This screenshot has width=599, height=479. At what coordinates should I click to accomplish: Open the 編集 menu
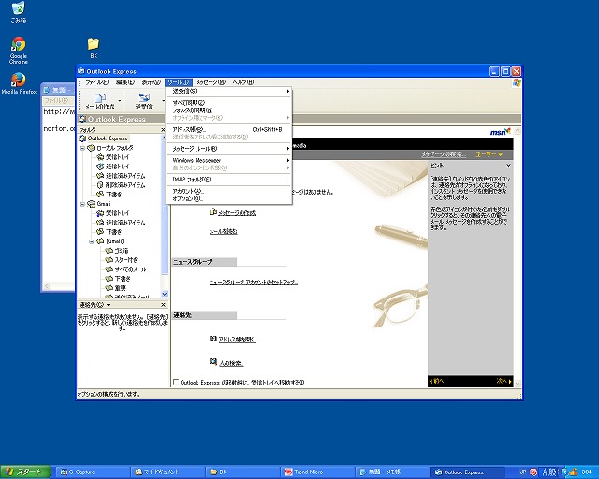point(125,82)
